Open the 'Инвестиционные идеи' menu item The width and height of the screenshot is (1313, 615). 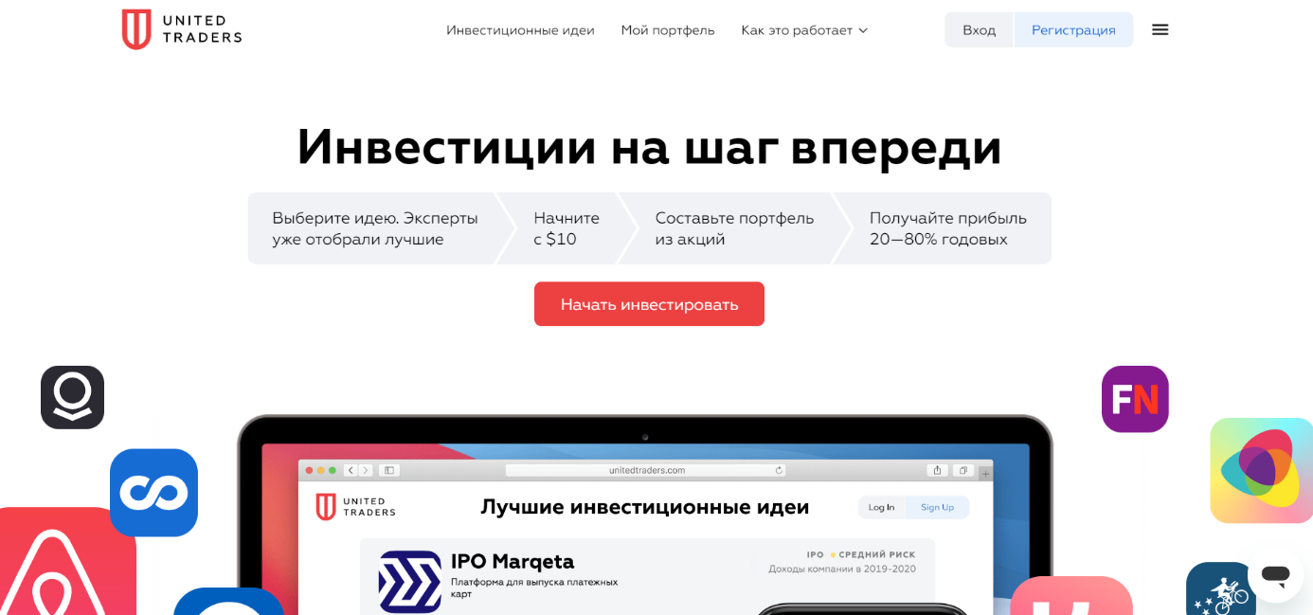click(520, 29)
